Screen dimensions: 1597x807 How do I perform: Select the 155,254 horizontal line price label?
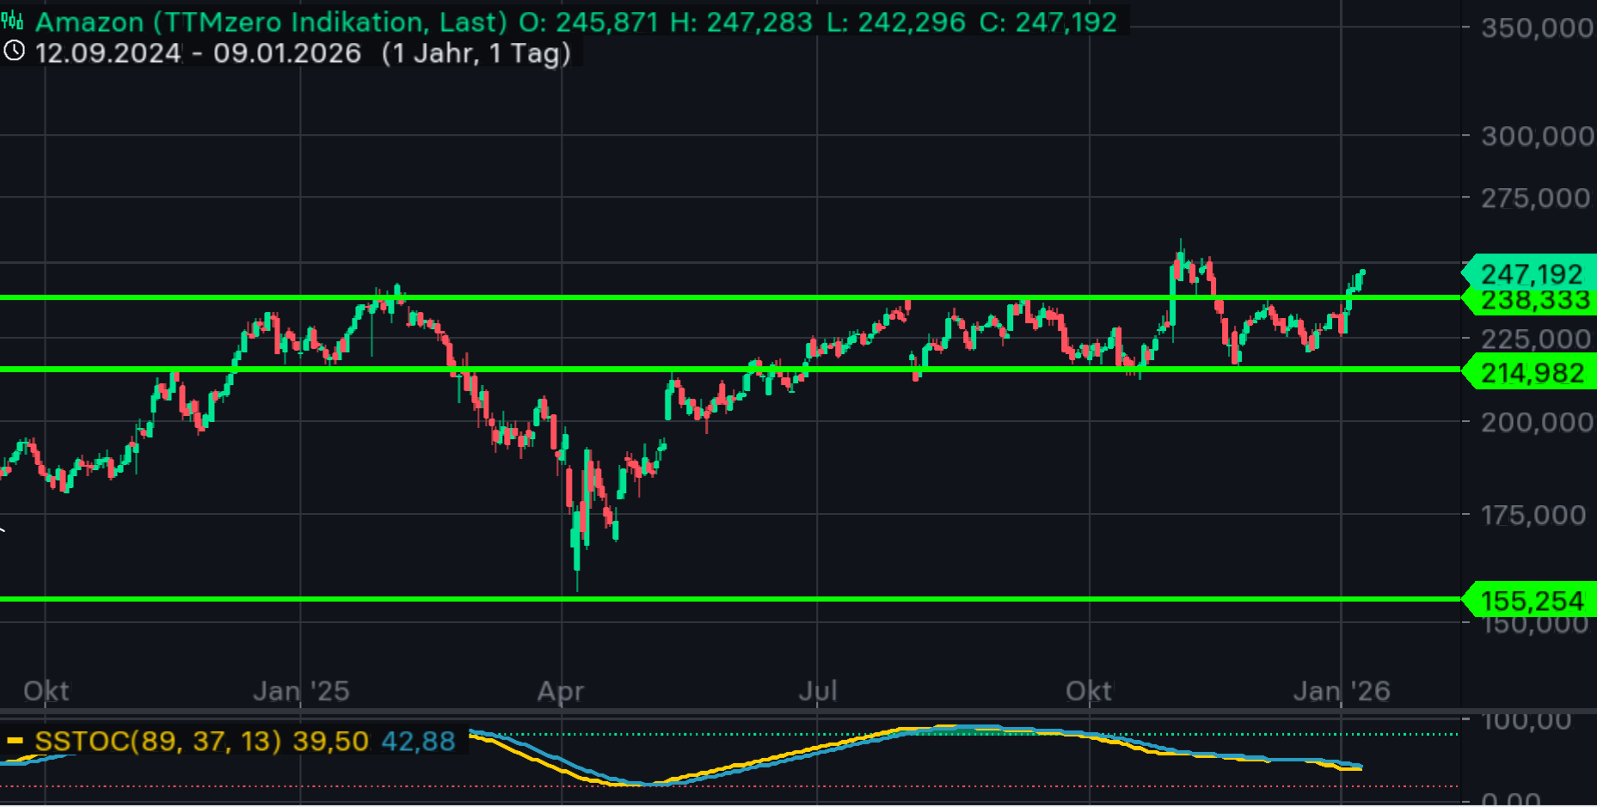1532,601
